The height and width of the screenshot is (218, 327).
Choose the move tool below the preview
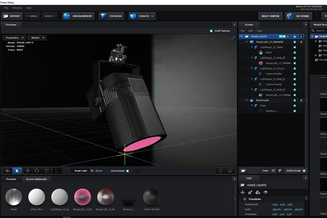coord(28,171)
